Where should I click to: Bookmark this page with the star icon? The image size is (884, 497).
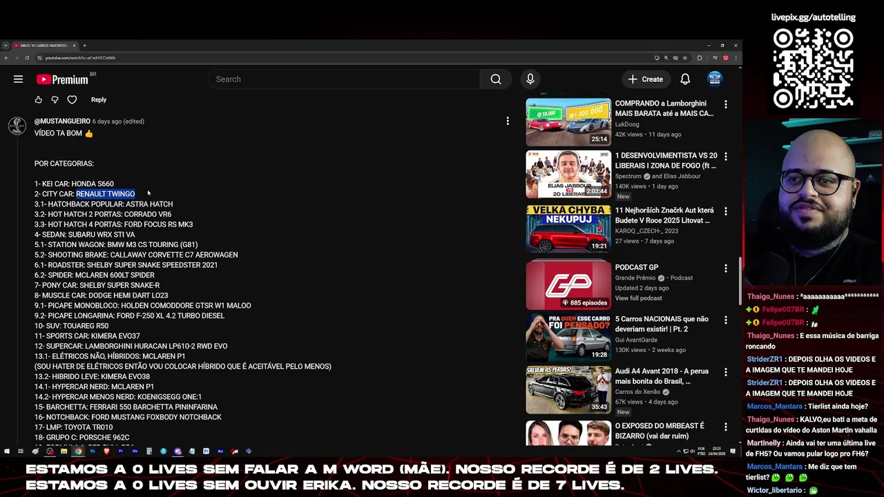coord(684,58)
